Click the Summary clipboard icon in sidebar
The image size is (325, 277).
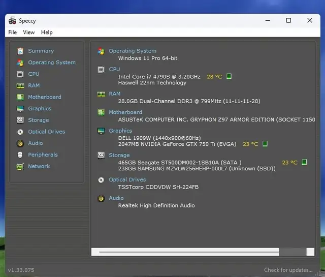click(20, 51)
